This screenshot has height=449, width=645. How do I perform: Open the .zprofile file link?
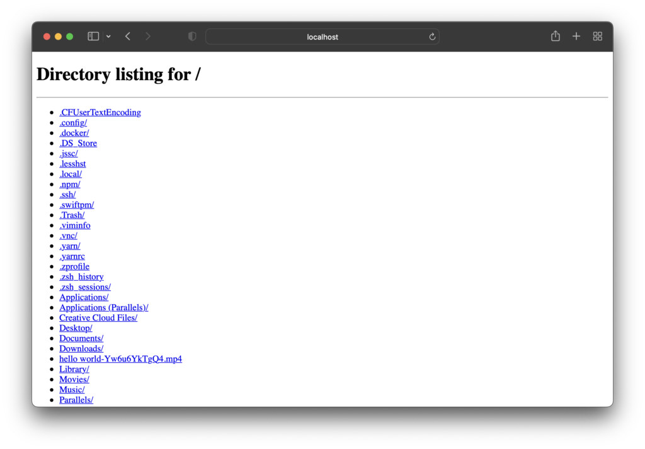pyautogui.click(x=74, y=266)
